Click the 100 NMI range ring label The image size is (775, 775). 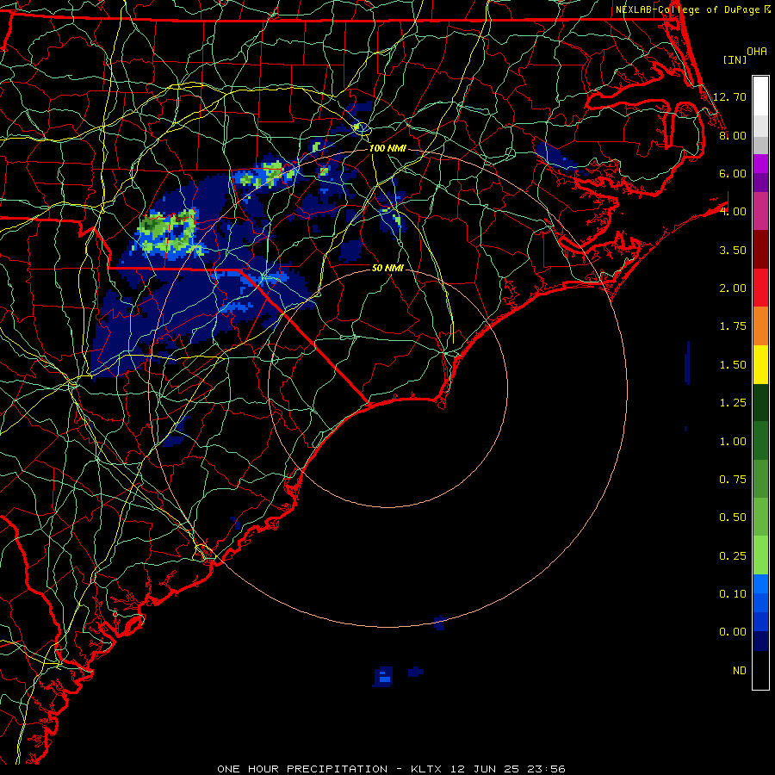[387, 148]
